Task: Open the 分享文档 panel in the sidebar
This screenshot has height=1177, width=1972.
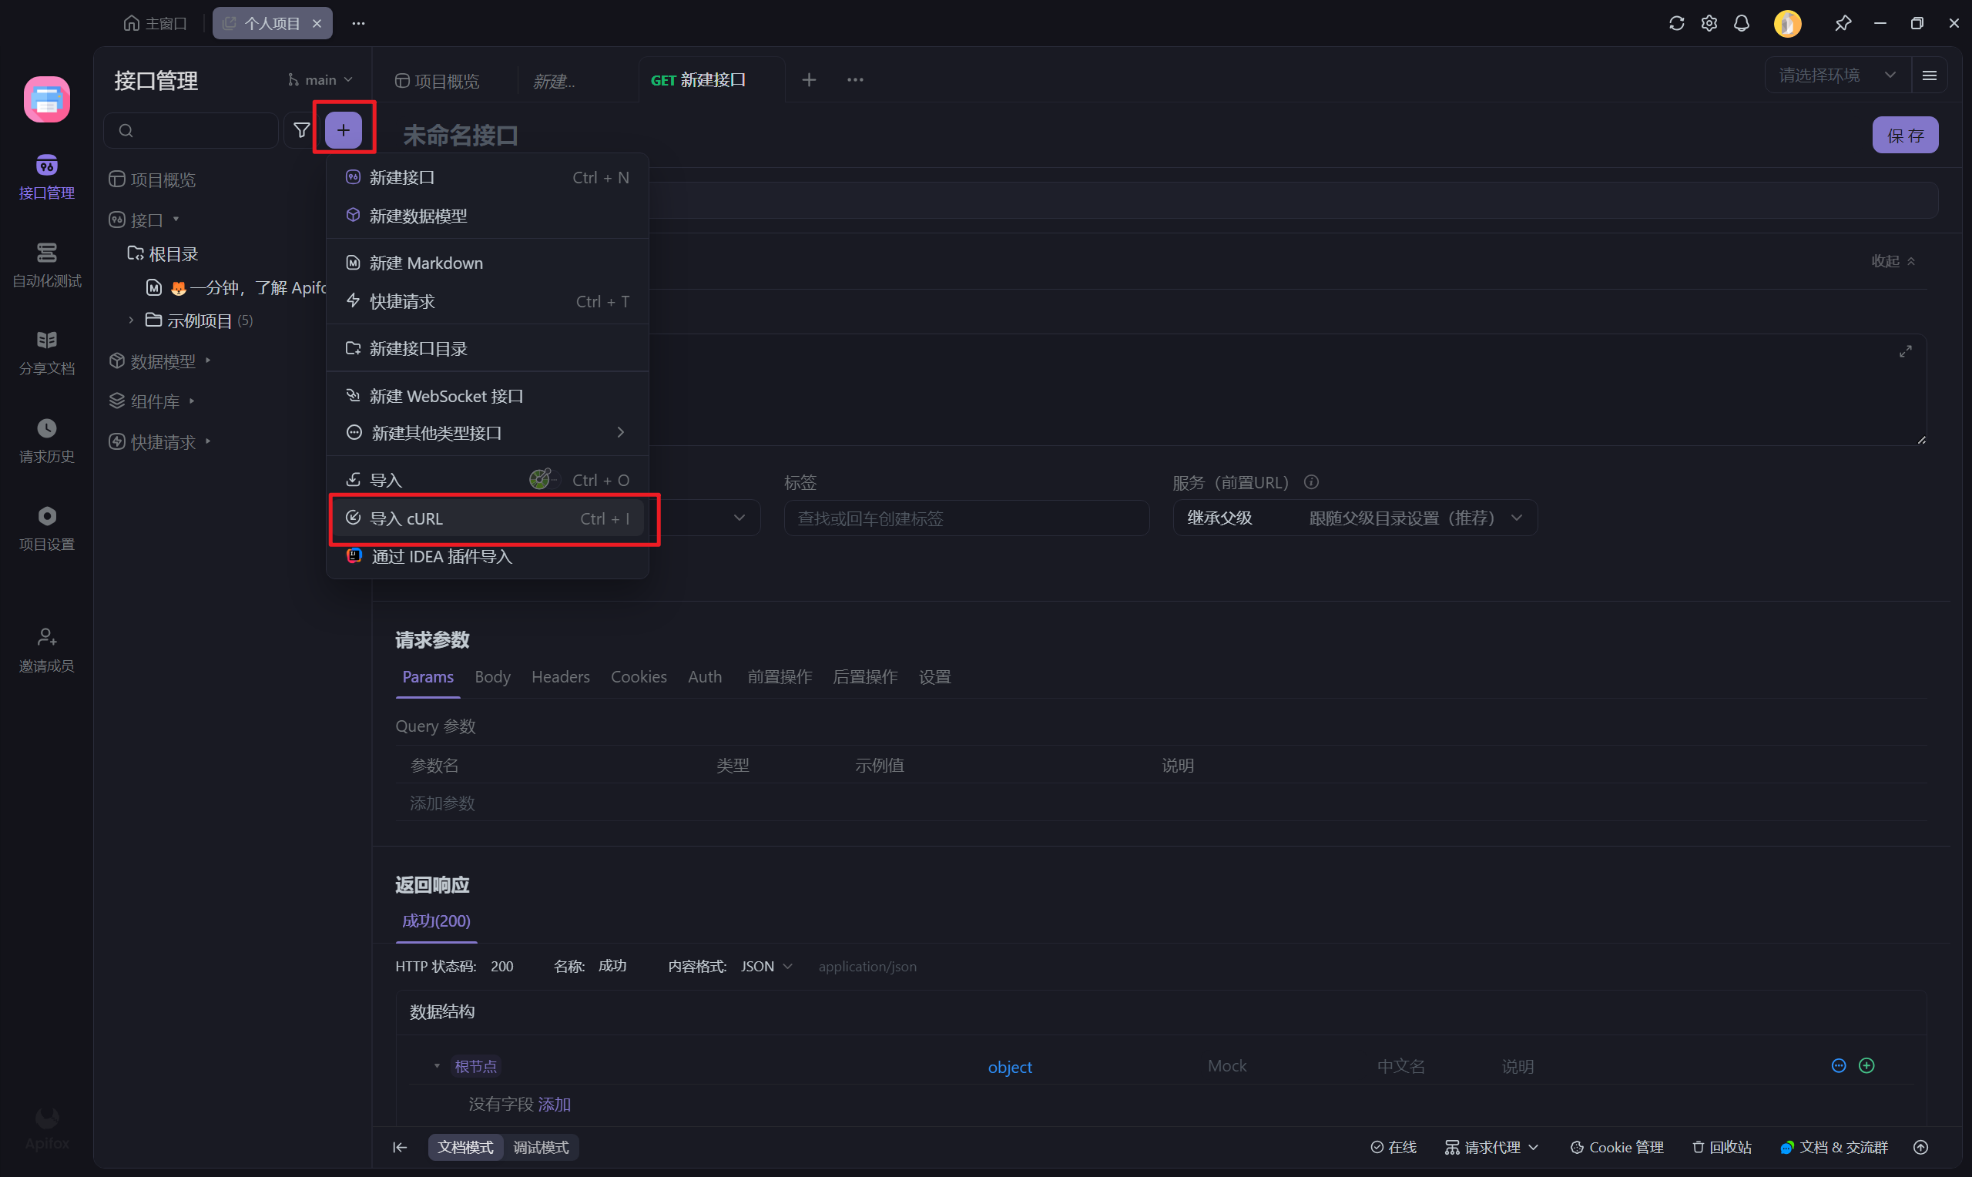Action: 46,353
